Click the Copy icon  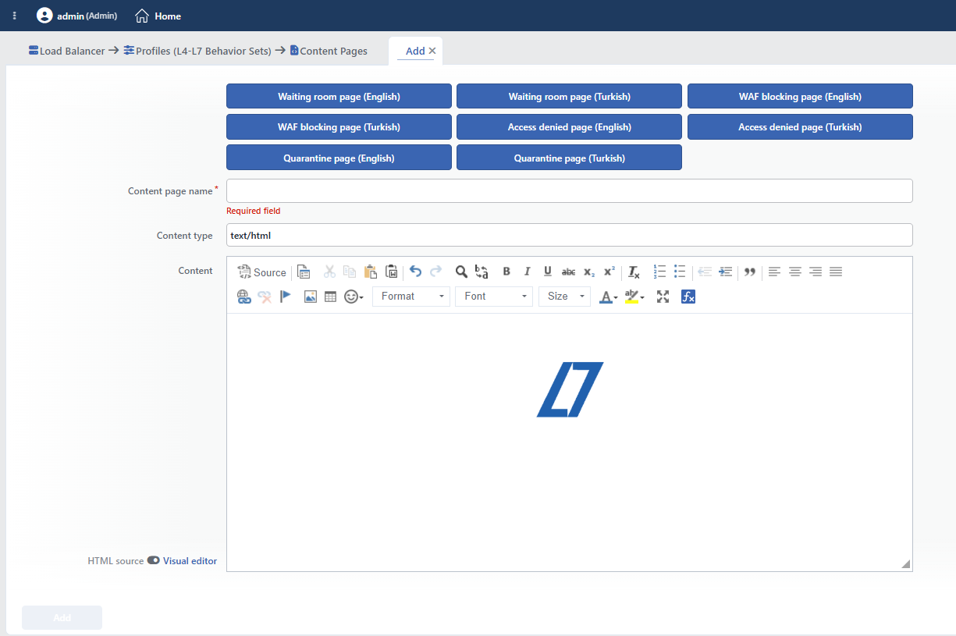coord(350,272)
